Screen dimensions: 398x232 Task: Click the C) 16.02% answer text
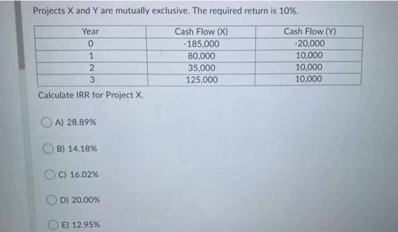click(x=78, y=175)
